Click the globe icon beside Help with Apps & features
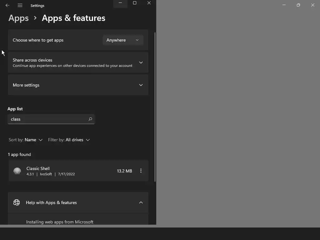320x240 pixels. pyautogui.click(x=17, y=202)
